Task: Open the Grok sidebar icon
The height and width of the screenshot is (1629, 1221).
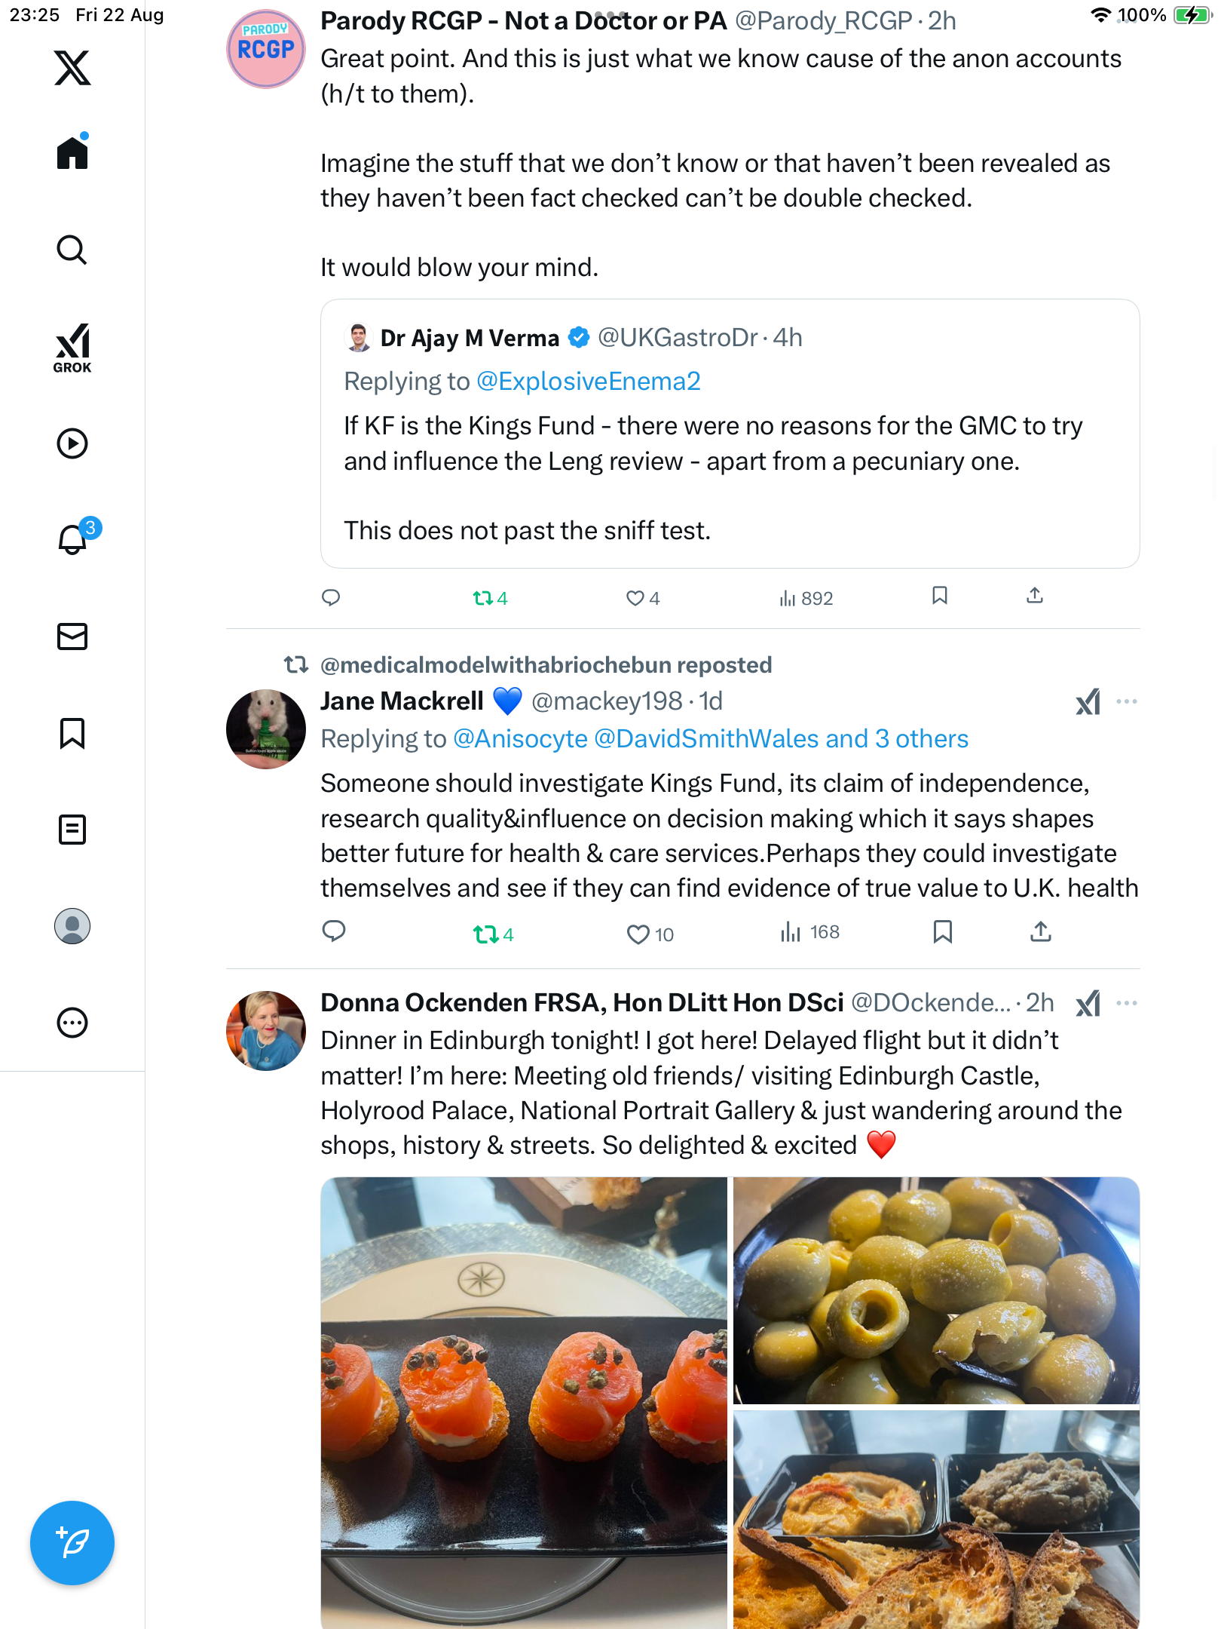Action: pyautogui.click(x=72, y=348)
